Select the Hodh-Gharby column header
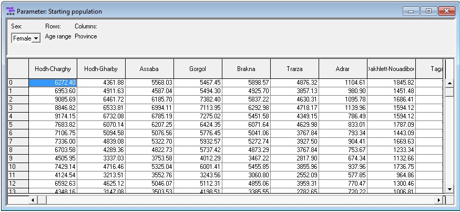Viewport: 460px width, 212px height. coord(101,69)
